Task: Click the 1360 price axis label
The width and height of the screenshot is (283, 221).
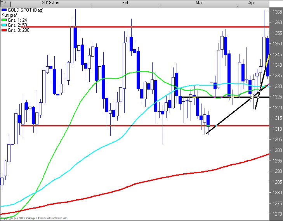Action: tap(277, 22)
